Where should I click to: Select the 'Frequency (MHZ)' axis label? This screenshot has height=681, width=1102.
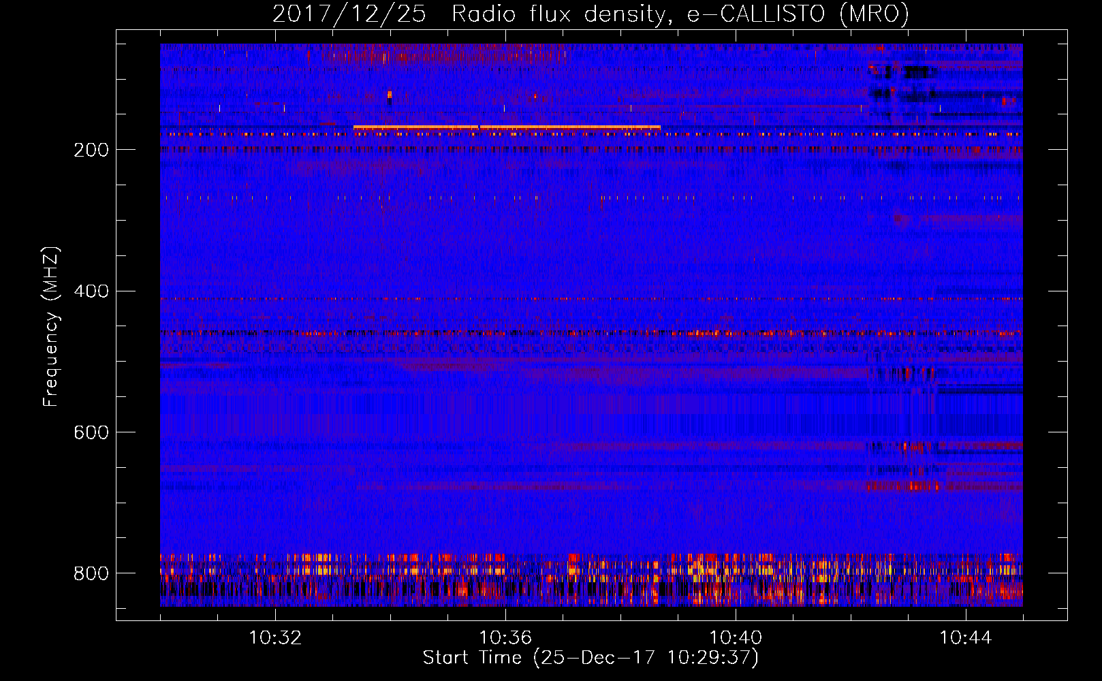[50, 326]
